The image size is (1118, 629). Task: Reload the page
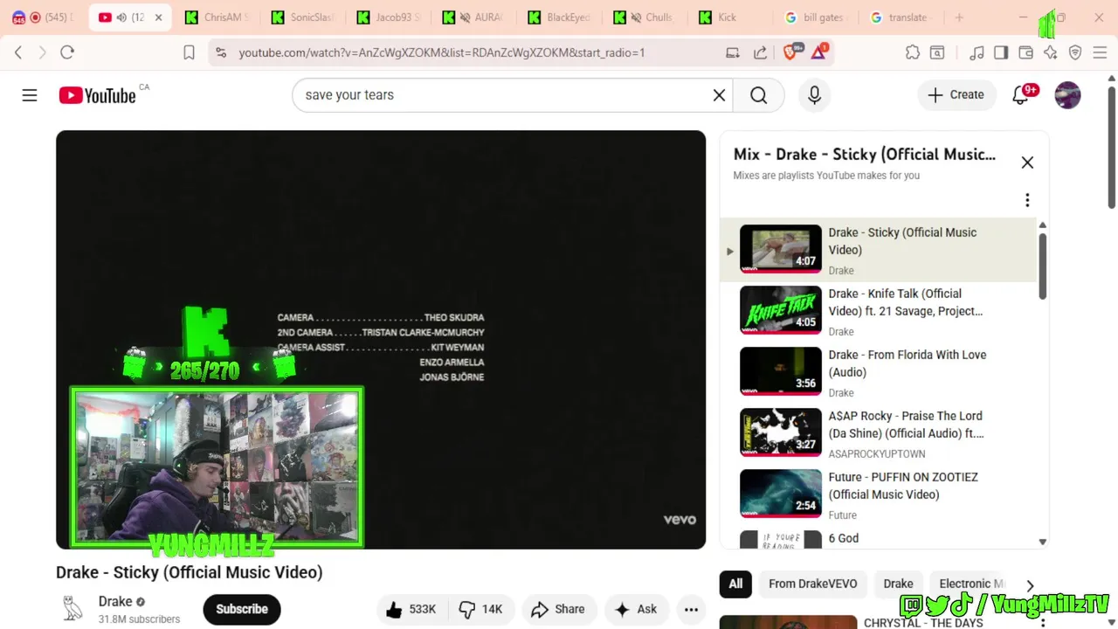tap(67, 52)
